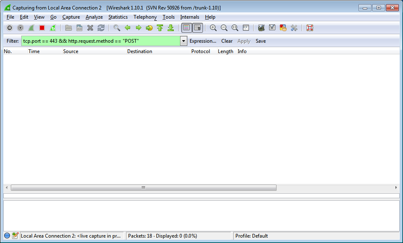Open the Analyze menu
This screenshot has height=243, width=403.
point(94,17)
